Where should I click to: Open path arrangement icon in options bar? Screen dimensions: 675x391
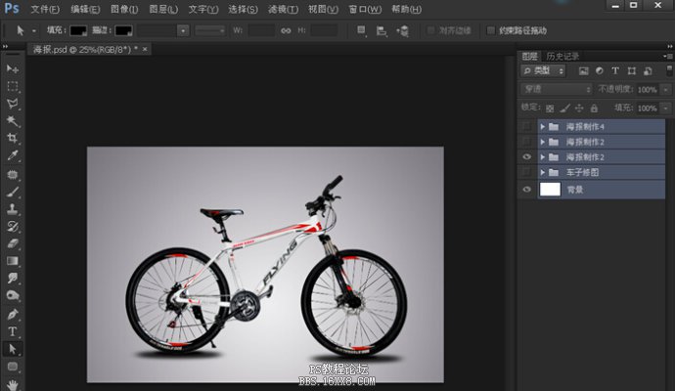(402, 30)
